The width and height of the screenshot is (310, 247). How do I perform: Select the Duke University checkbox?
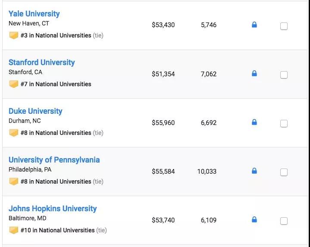[x=284, y=124]
